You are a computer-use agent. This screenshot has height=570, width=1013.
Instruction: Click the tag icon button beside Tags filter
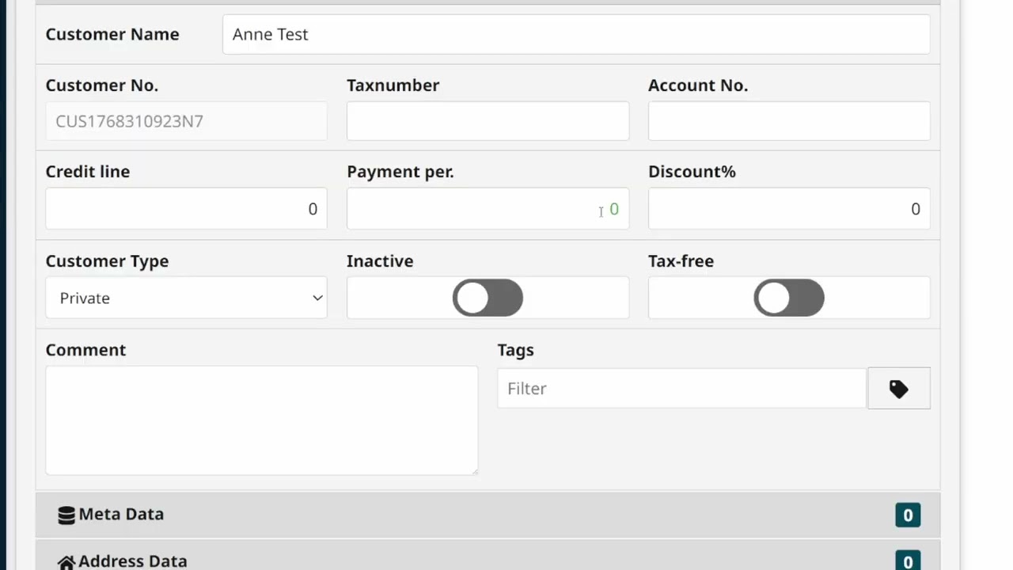(898, 389)
